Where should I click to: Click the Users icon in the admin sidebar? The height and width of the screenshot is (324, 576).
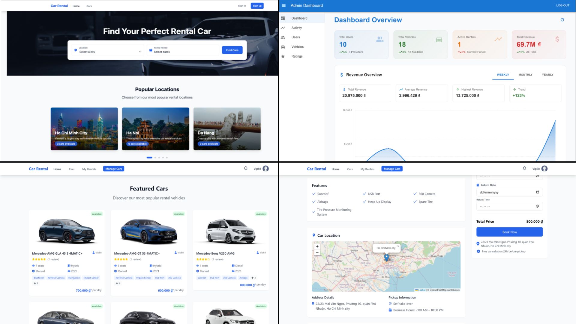(x=283, y=37)
